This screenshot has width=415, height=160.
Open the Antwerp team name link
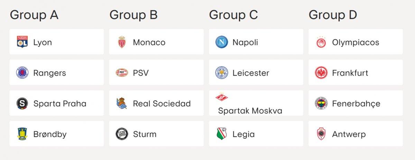click(349, 134)
